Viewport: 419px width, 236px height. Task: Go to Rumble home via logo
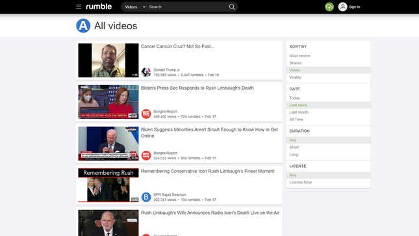tap(99, 7)
